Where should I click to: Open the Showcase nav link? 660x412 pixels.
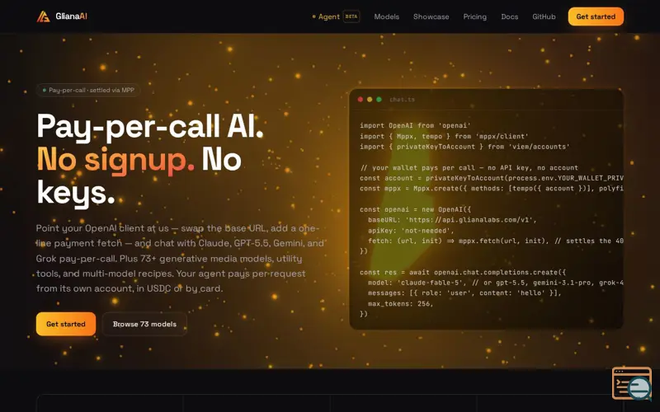pyautogui.click(x=431, y=16)
